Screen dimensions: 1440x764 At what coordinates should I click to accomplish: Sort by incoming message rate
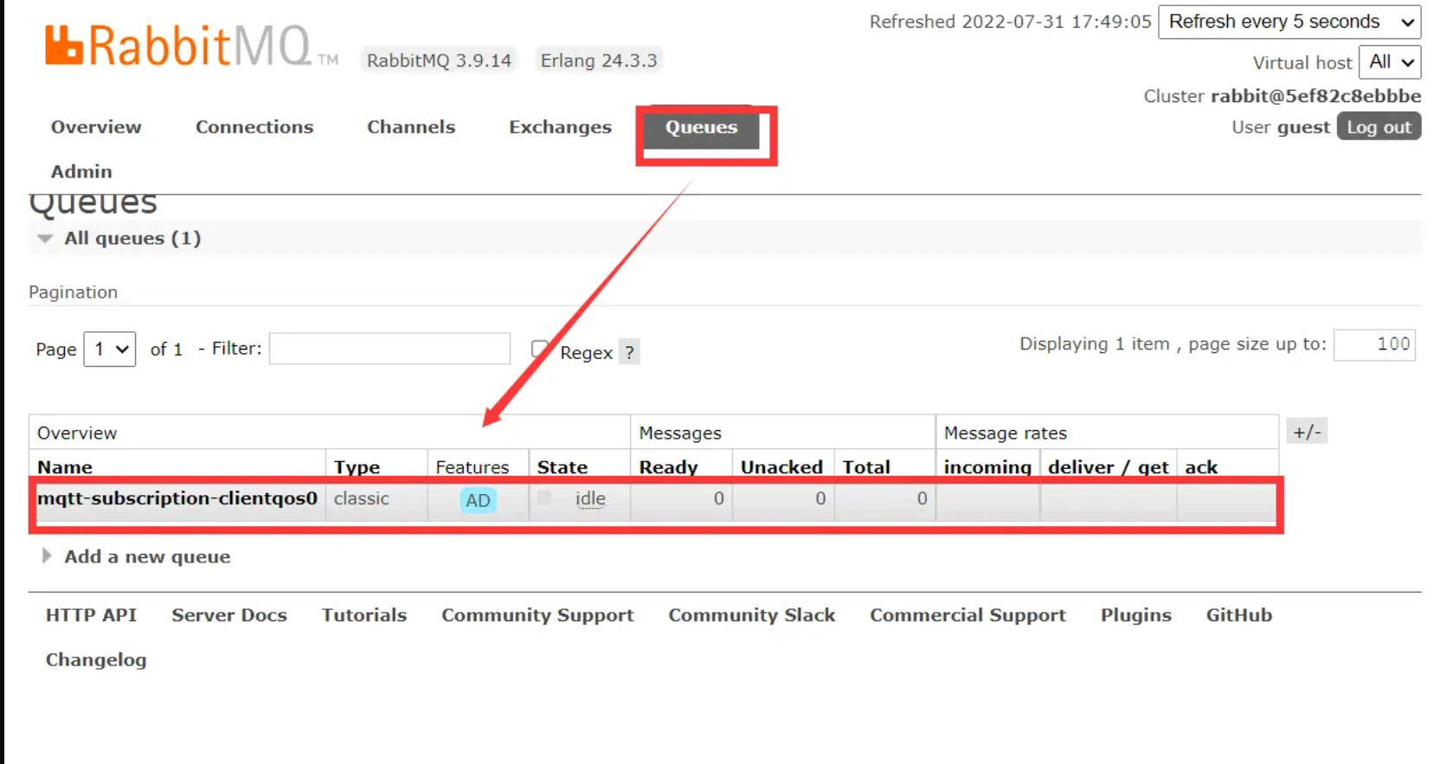click(x=987, y=466)
